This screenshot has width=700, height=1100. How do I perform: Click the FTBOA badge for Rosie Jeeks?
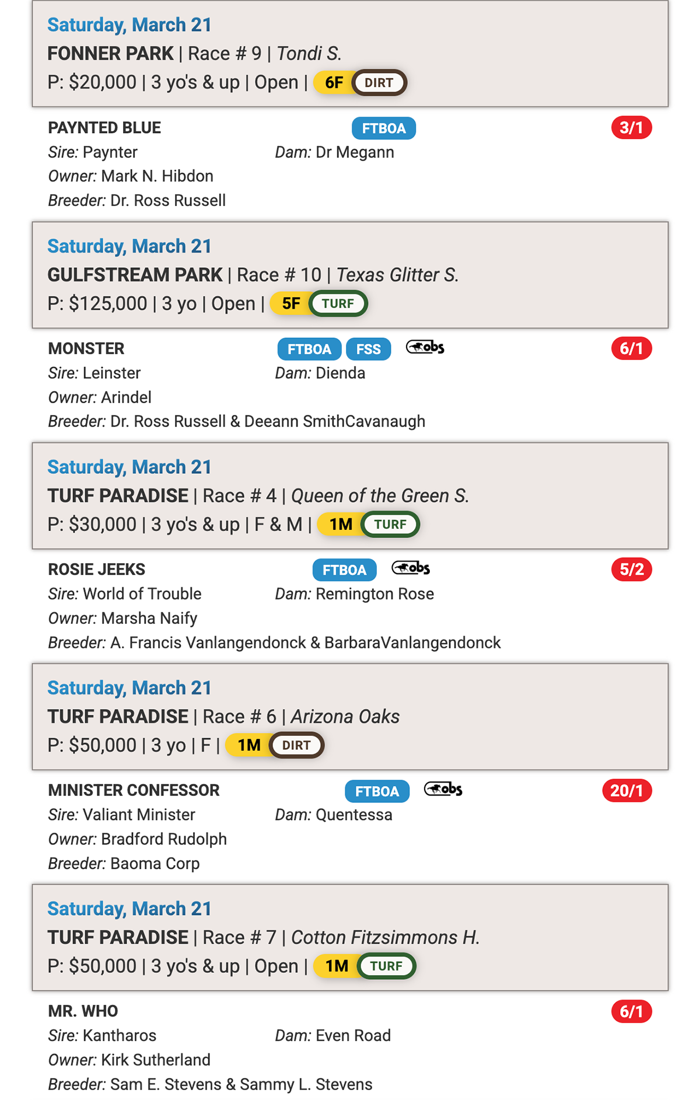[345, 570]
